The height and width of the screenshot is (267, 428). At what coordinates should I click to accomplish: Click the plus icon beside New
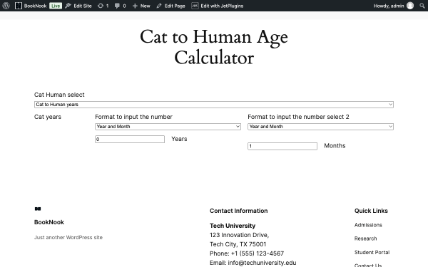coord(135,6)
